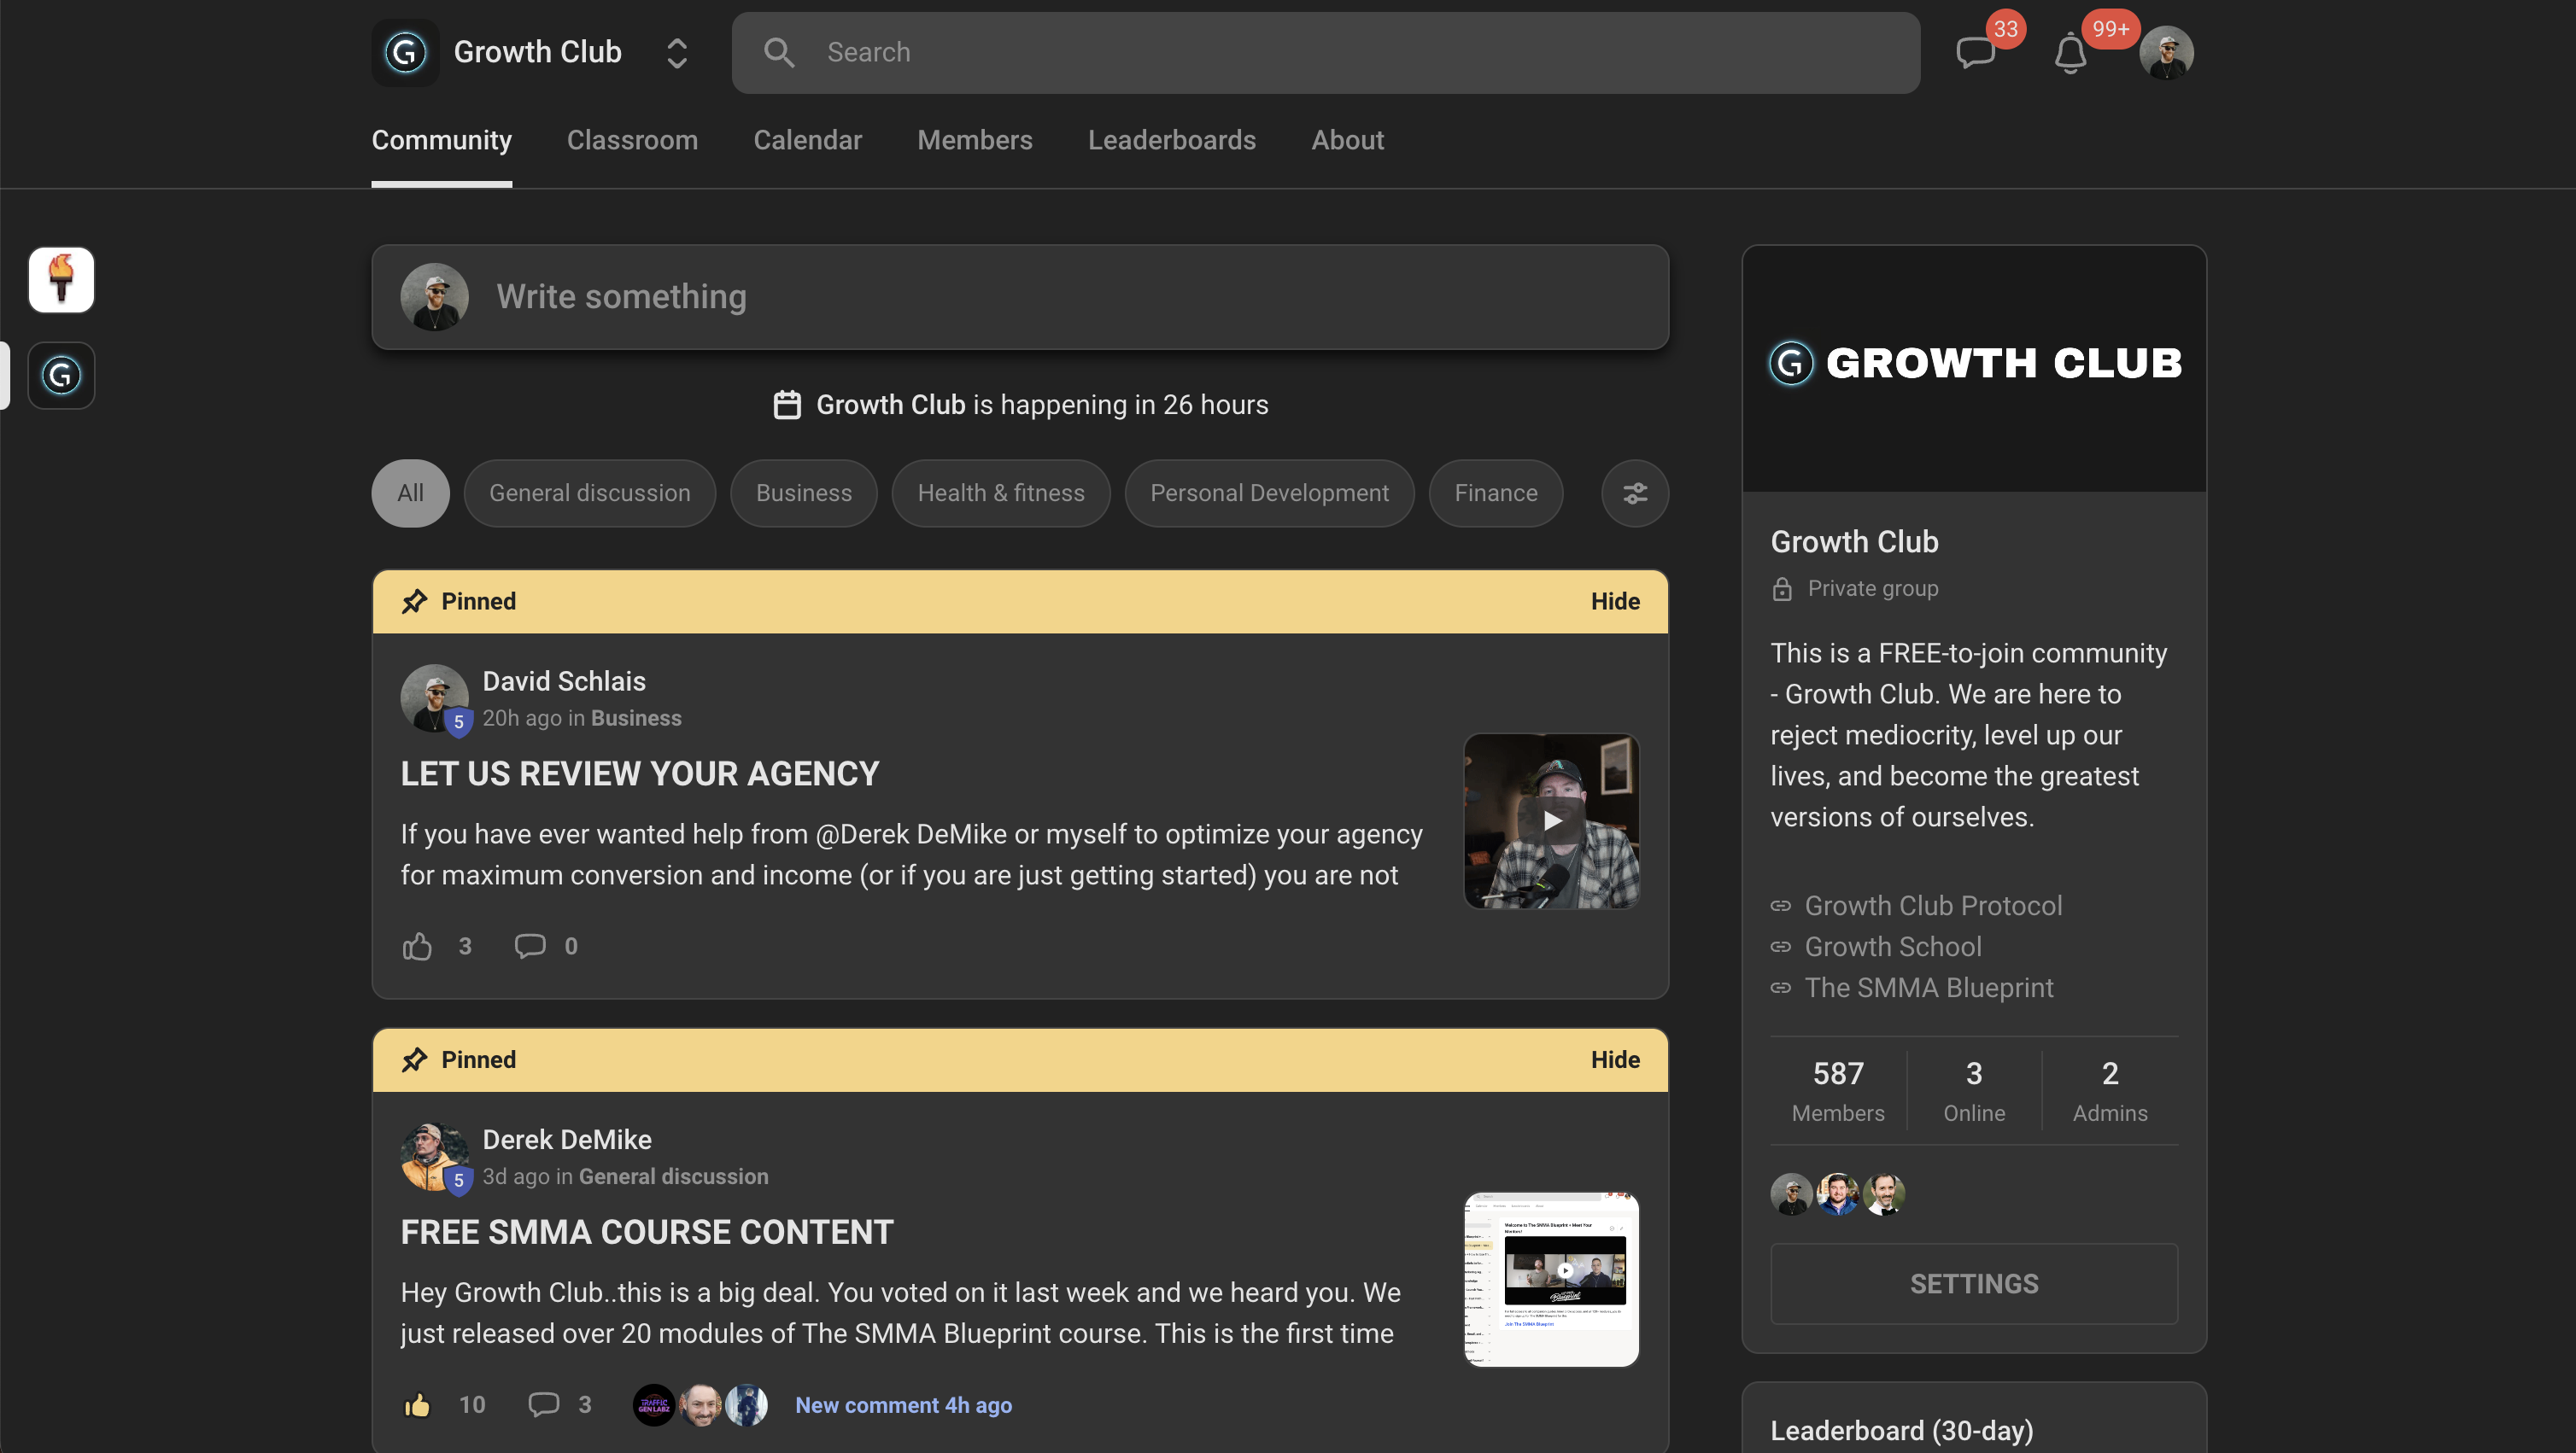The width and height of the screenshot is (2576, 1453).
Task: Like the LET US REVIEW YOUR AGENCY post
Action: pyautogui.click(x=417, y=947)
